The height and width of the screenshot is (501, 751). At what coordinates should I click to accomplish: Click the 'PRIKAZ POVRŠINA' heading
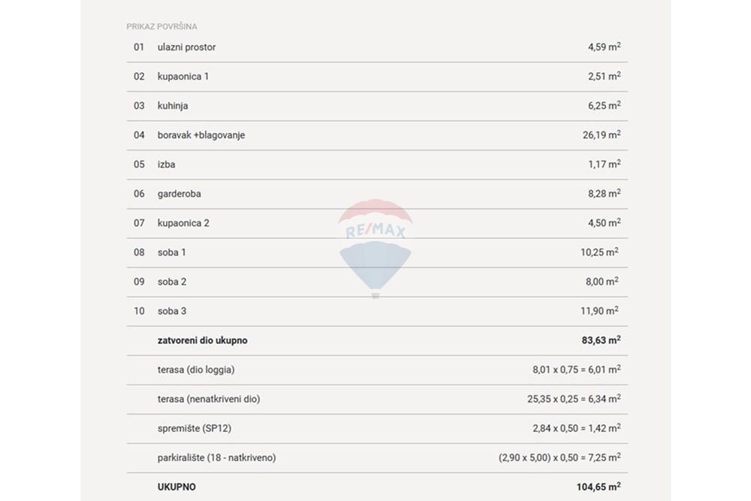[161, 26]
